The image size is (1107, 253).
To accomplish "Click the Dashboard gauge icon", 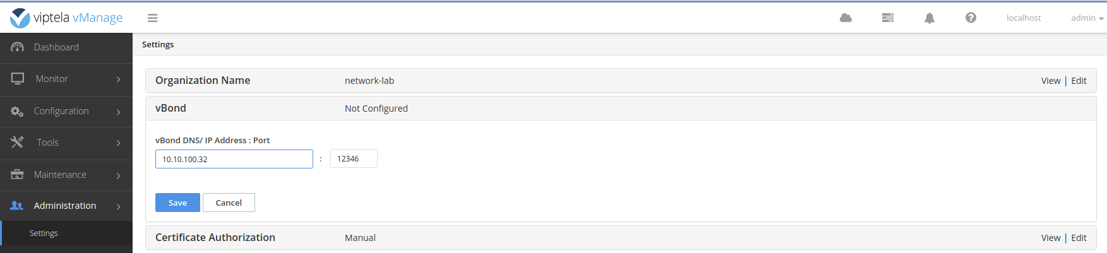I will click(x=18, y=47).
